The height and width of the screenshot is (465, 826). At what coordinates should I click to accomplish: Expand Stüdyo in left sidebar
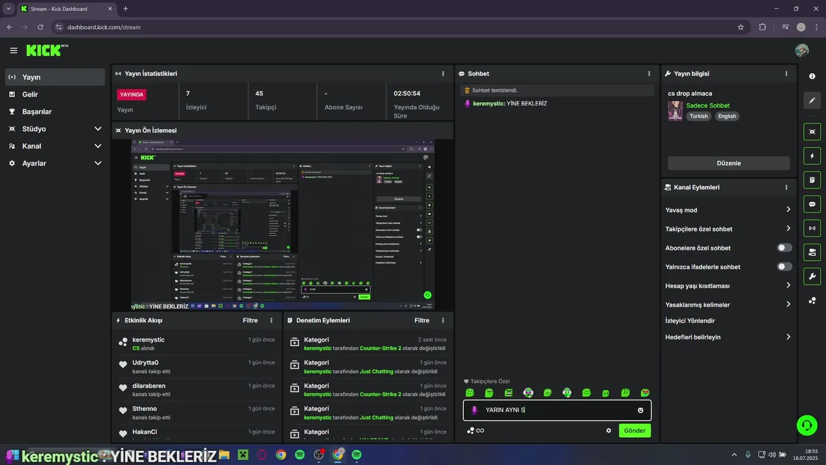(55, 129)
